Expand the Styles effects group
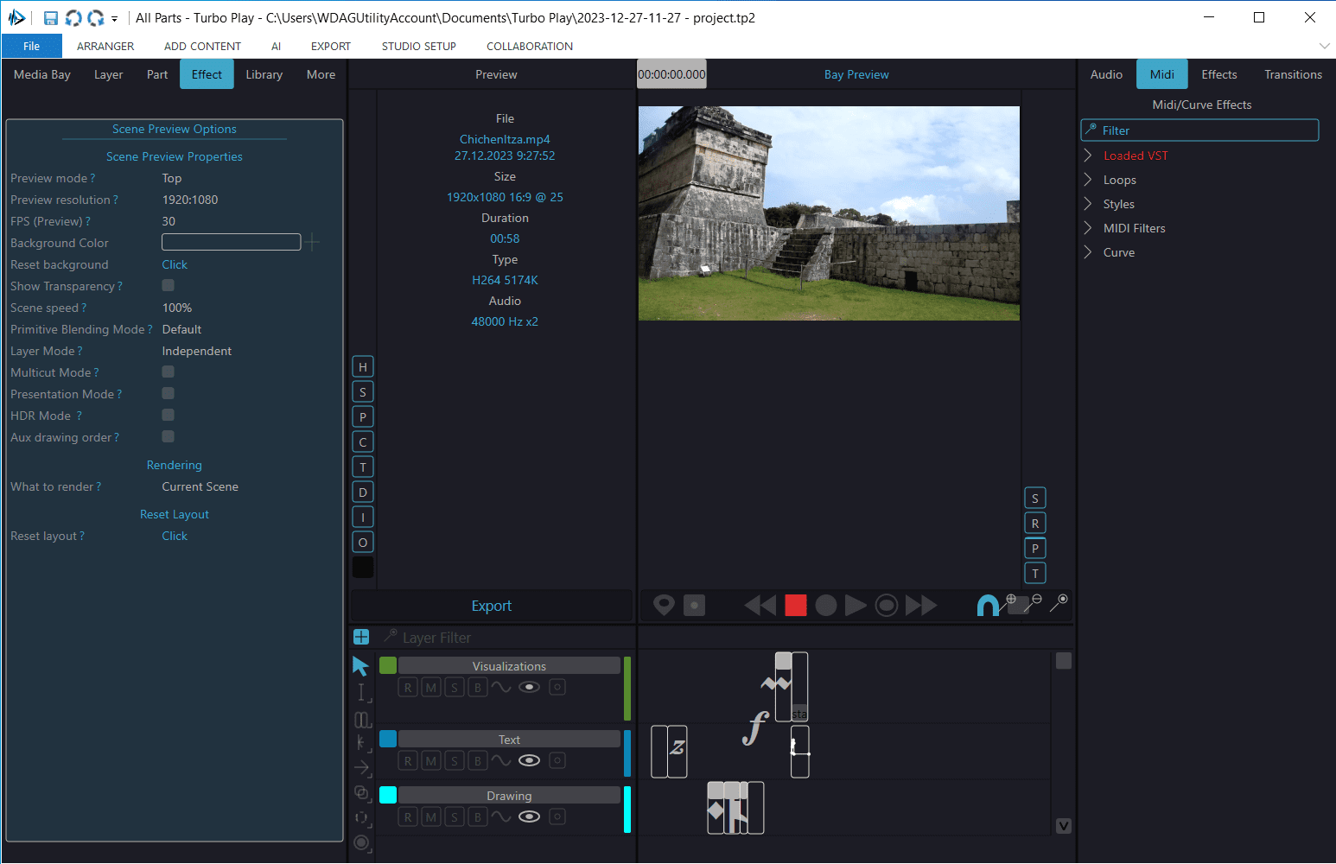The image size is (1336, 864). (x=1088, y=204)
